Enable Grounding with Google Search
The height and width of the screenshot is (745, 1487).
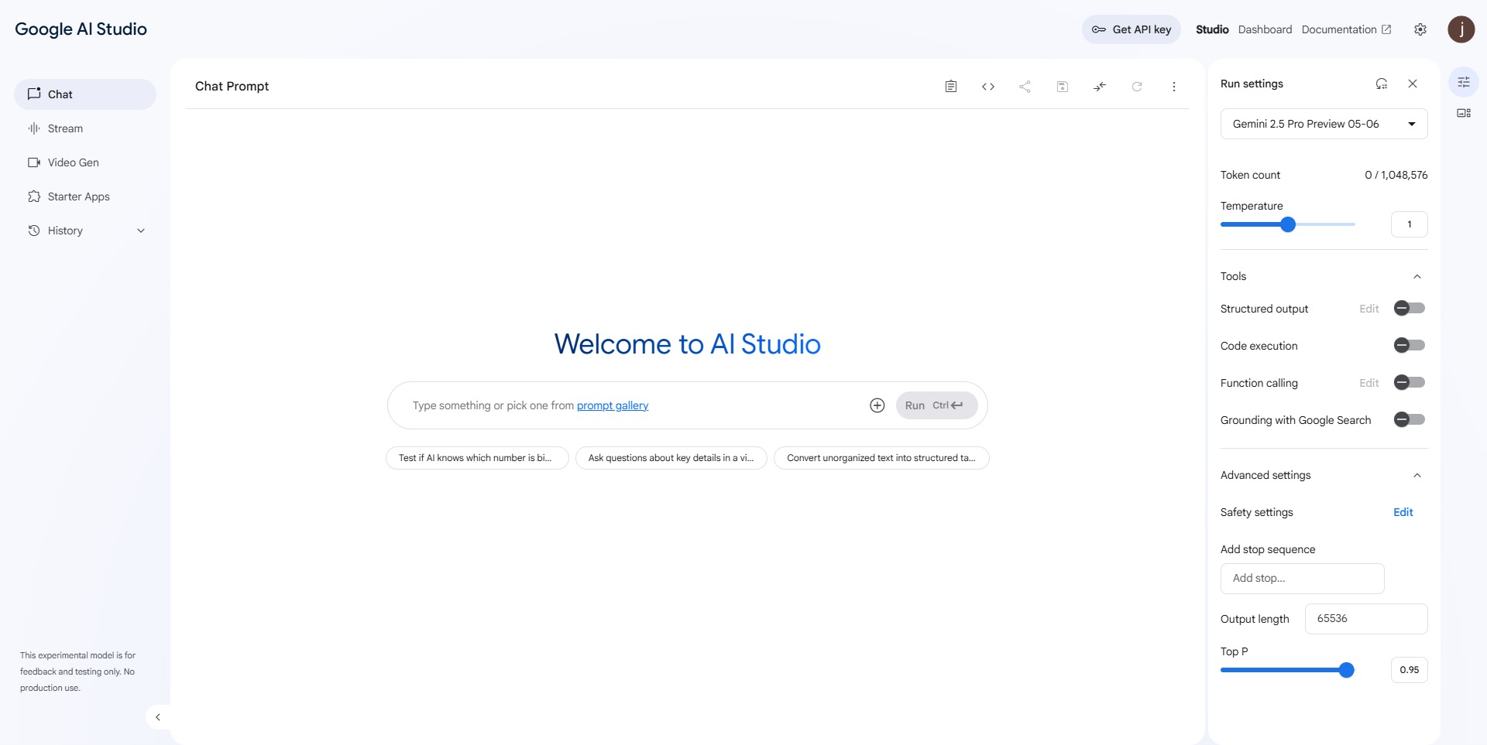pos(1409,419)
